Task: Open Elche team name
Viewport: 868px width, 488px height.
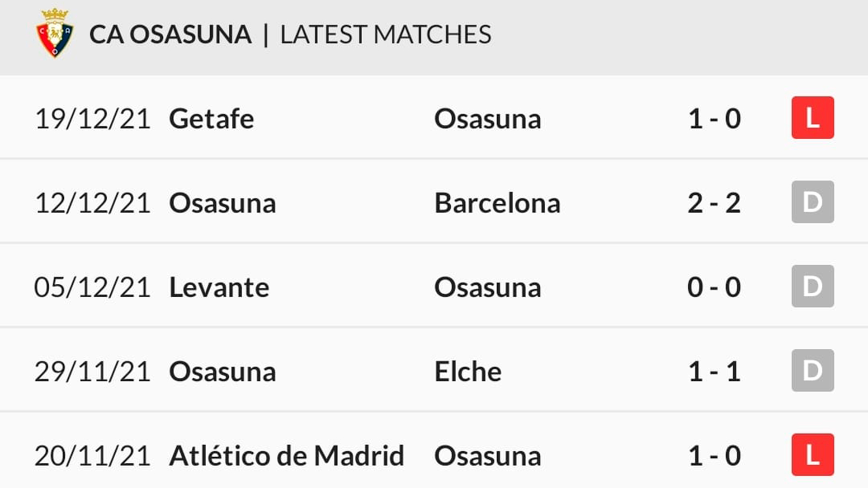Action: [468, 371]
